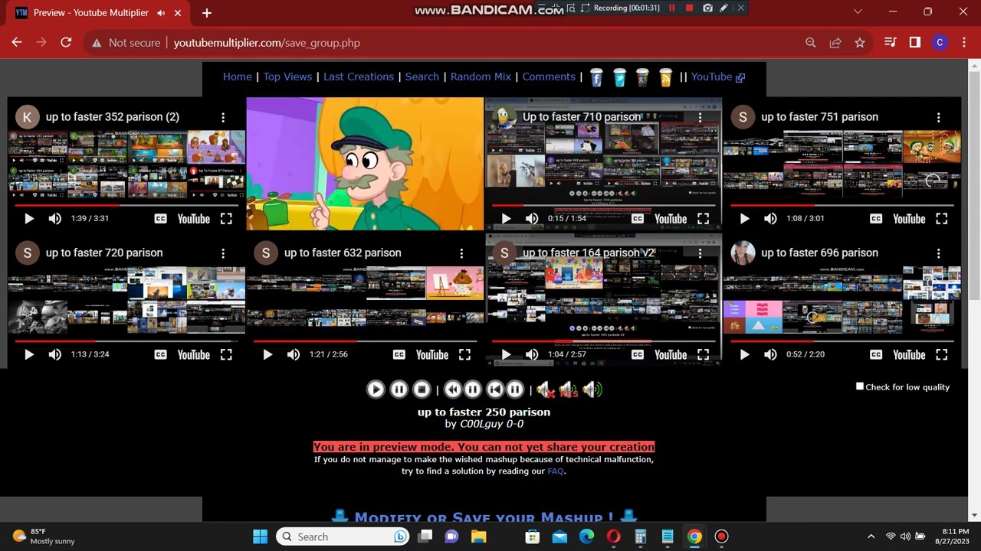Open a new tab with plus button
981x551 pixels.
[207, 13]
